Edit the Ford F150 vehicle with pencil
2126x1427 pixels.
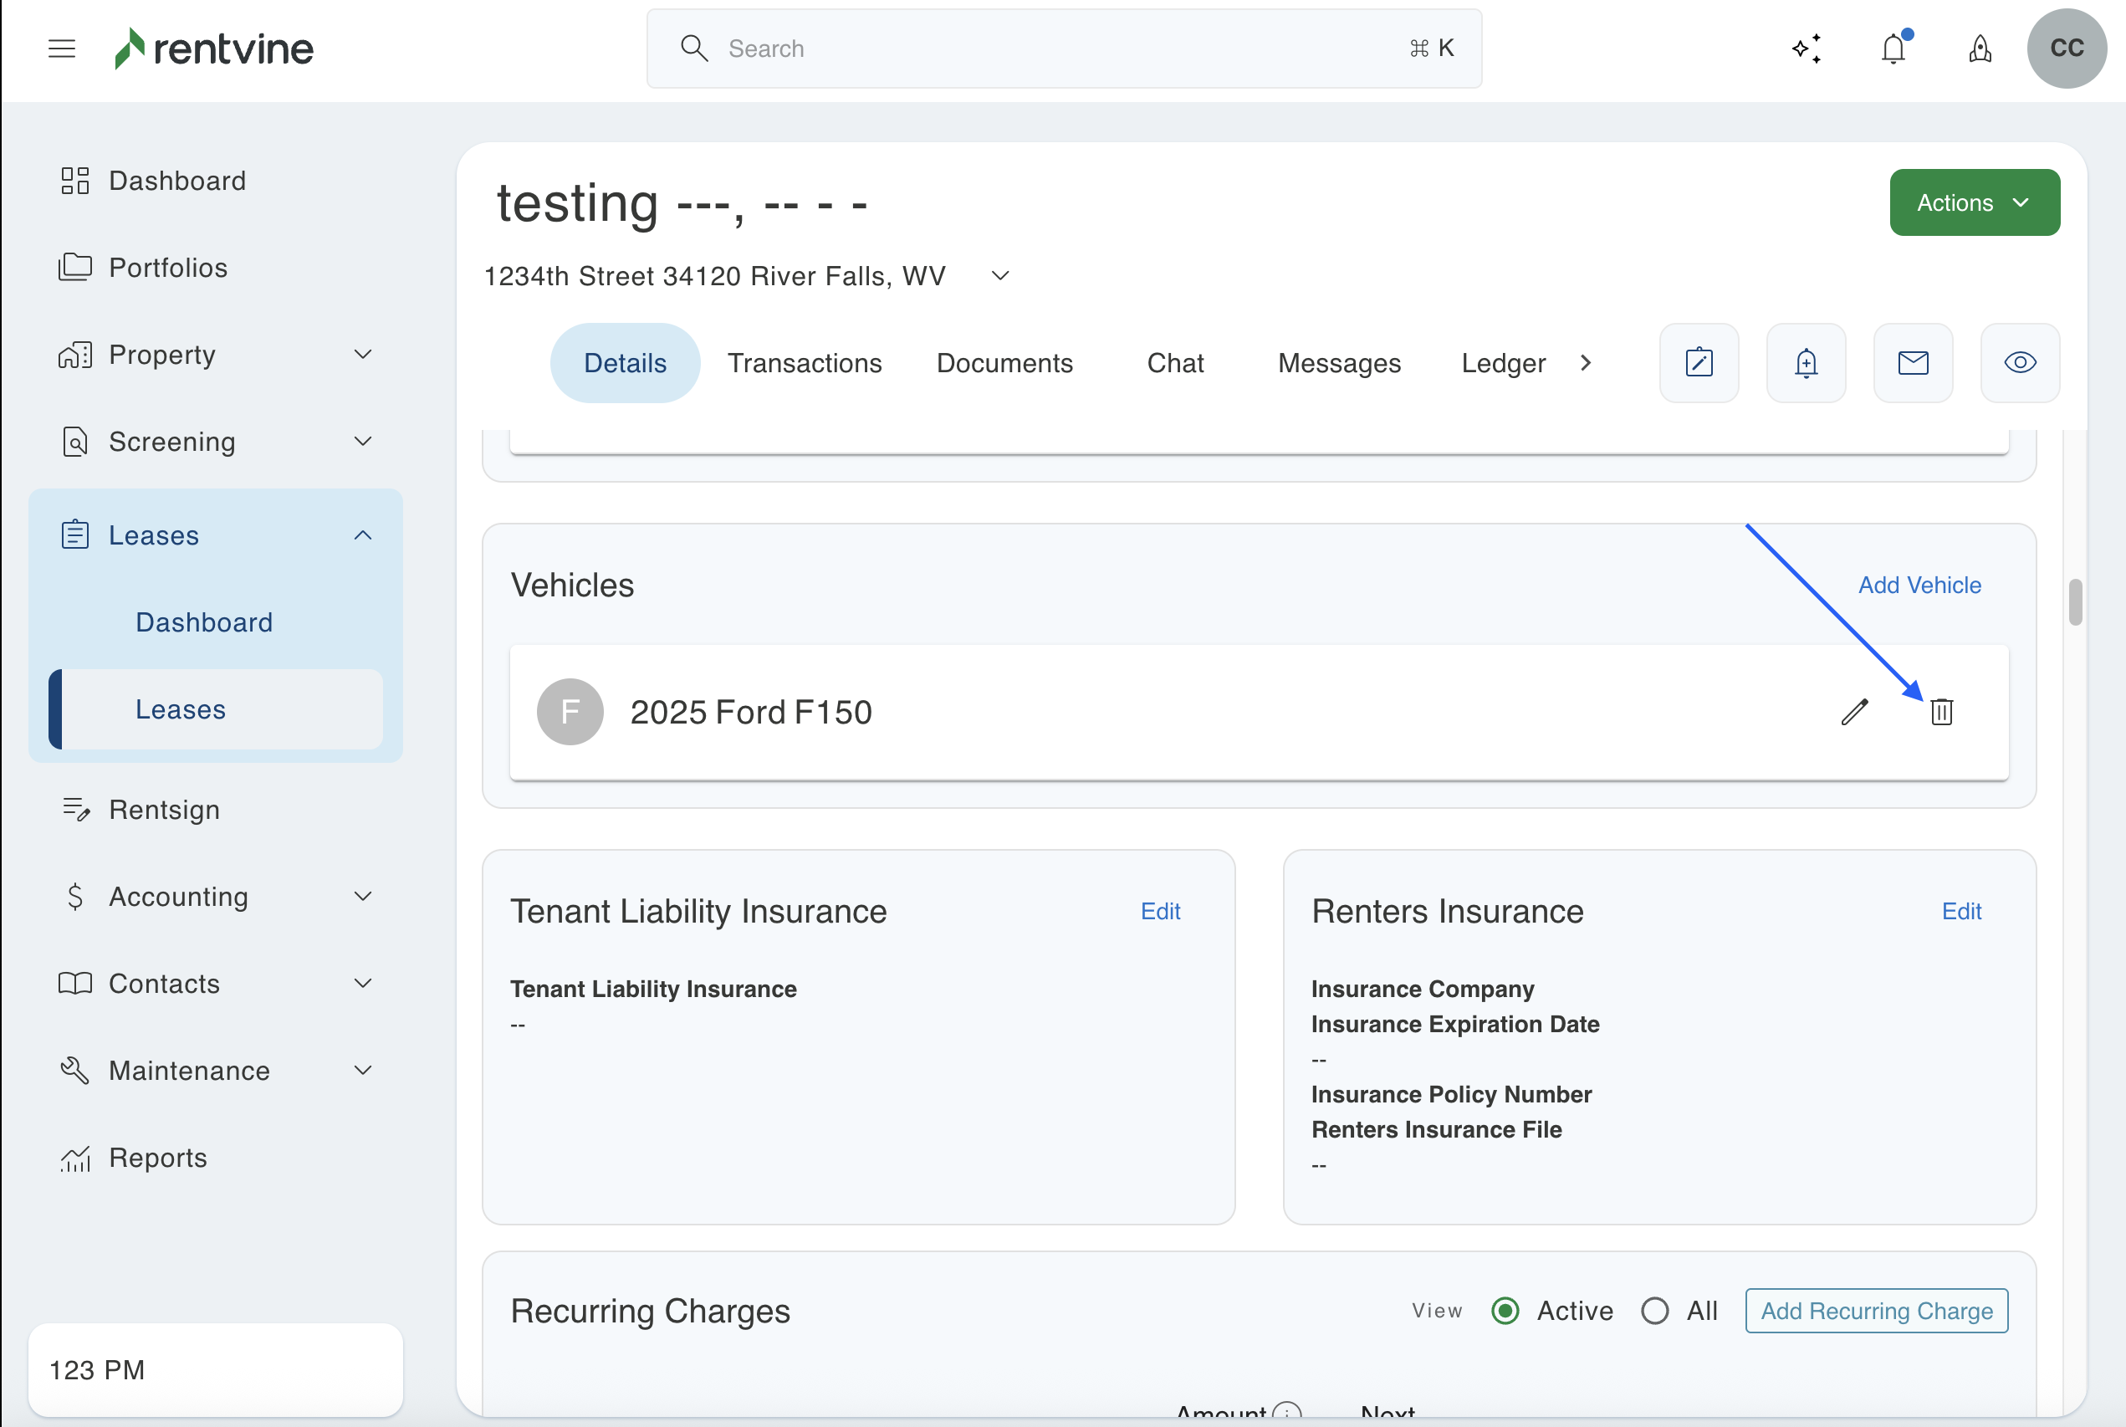point(1854,712)
